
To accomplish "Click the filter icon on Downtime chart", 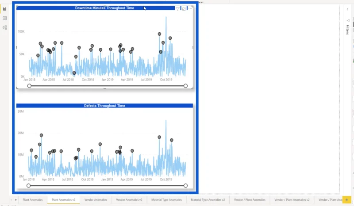I will [x=178, y=9].
